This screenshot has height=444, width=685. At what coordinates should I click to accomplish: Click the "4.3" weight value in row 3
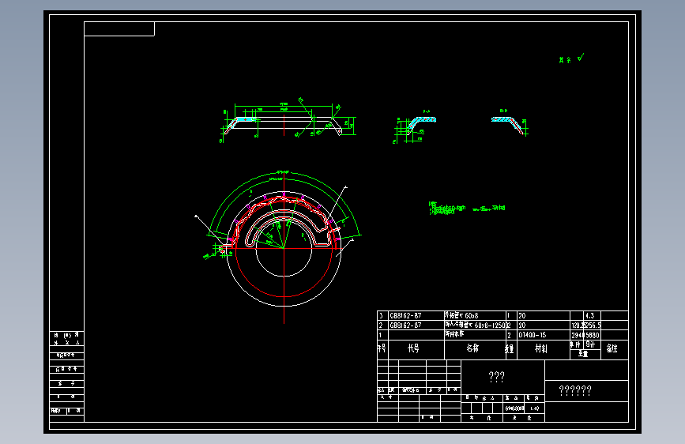590,315
